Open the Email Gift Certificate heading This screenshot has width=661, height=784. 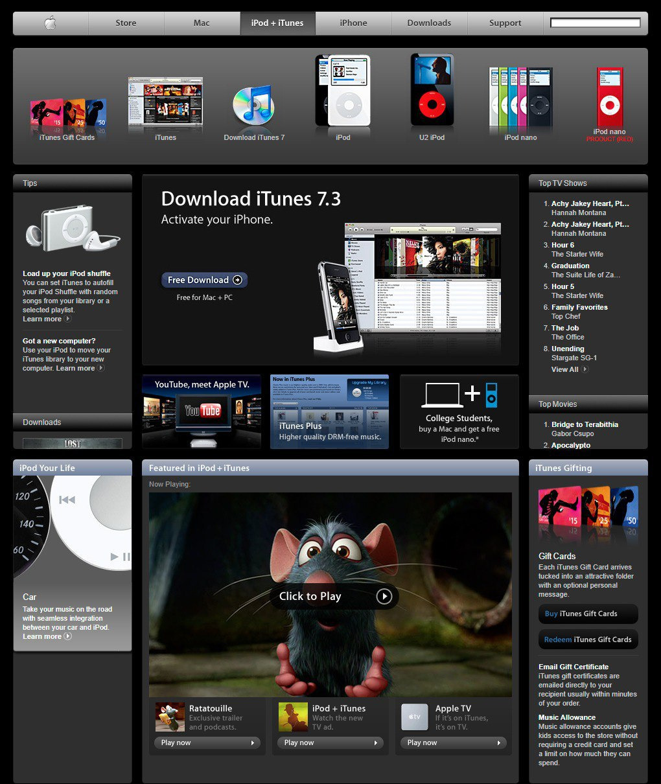click(x=574, y=667)
